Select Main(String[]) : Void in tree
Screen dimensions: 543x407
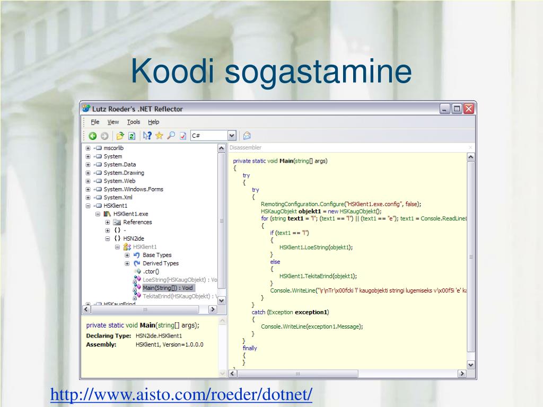pyautogui.click(x=168, y=288)
